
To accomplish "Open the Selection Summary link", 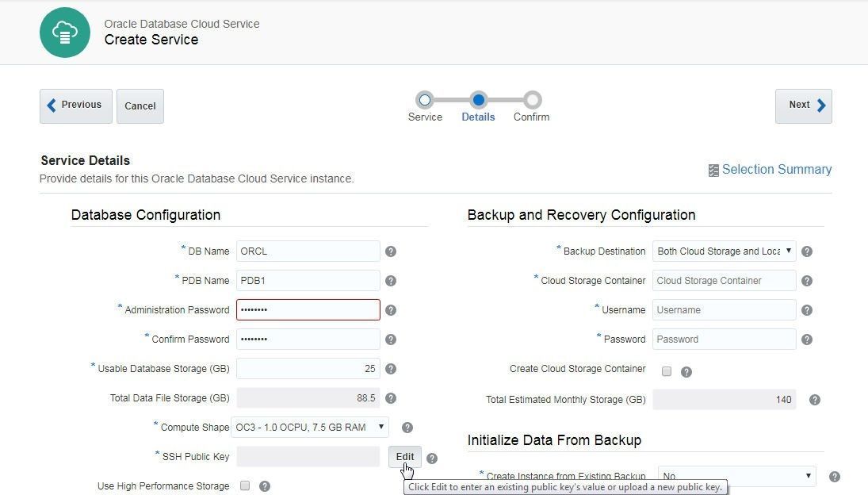I will 777,170.
